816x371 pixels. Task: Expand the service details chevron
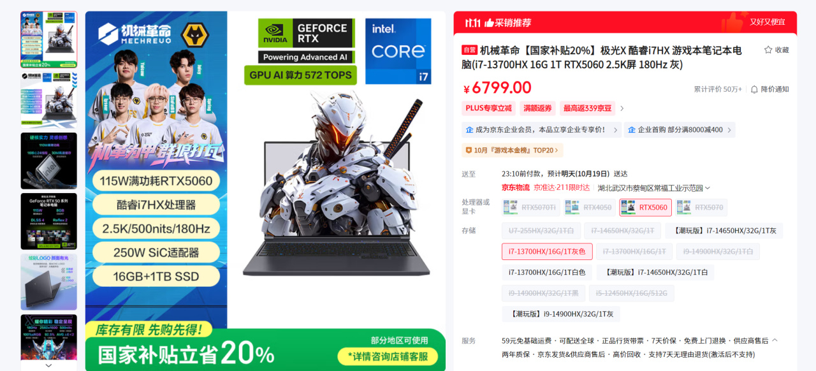[775, 340]
